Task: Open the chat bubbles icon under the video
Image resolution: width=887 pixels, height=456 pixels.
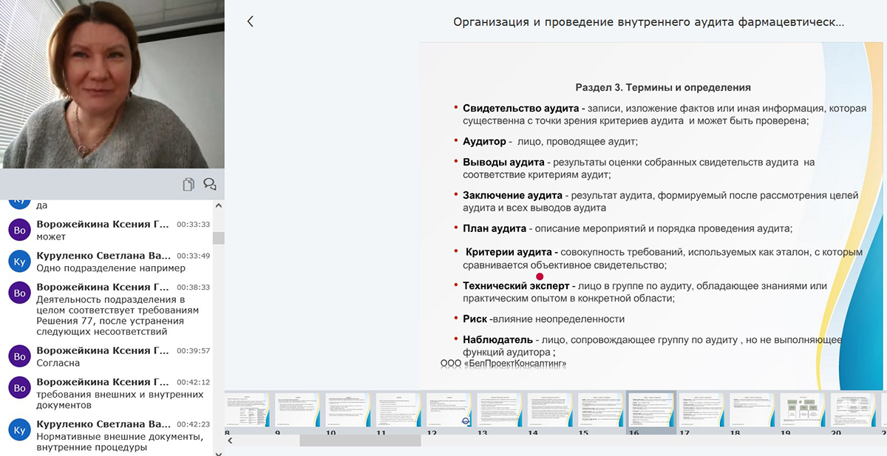Action: (x=210, y=184)
